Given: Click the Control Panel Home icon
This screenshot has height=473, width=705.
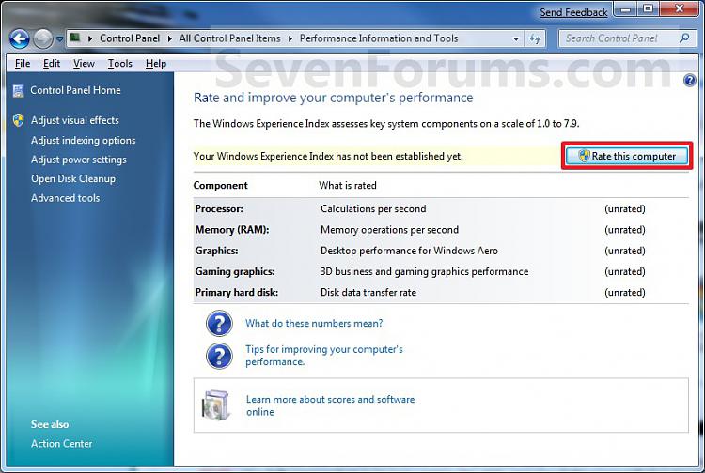Looking at the screenshot, I should pyautogui.click(x=19, y=91).
